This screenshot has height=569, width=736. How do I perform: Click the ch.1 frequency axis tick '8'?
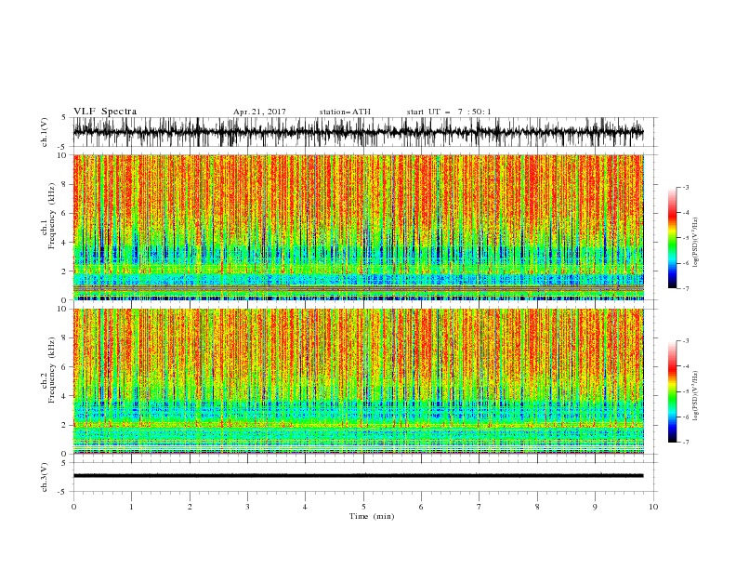(65, 184)
